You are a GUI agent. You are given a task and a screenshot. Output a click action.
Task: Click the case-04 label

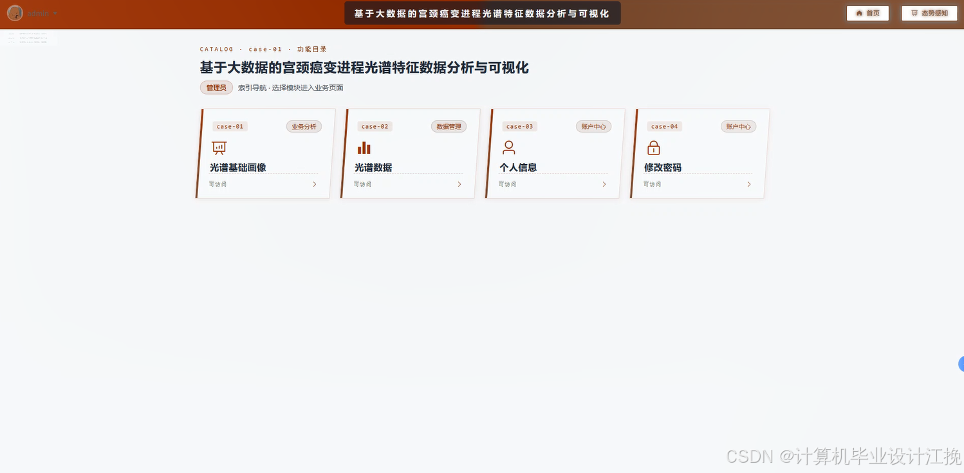(x=664, y=127)
